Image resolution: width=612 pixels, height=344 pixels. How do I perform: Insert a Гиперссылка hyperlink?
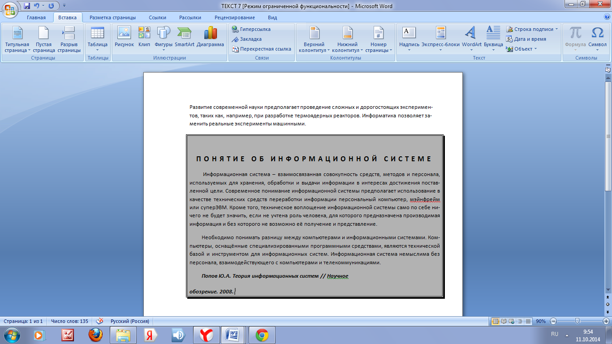coord(251,29)
